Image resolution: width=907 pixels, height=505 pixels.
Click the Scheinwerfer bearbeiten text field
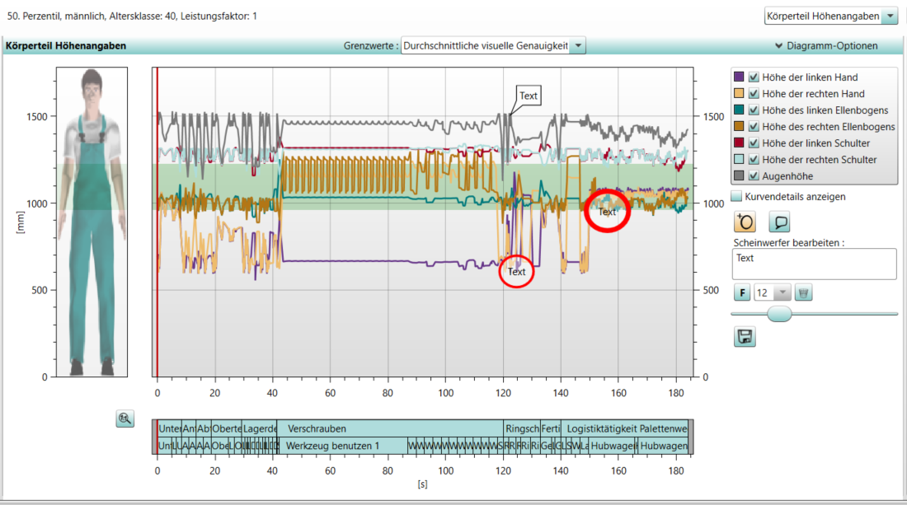(814, 264)
